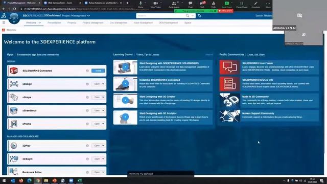This screenshot has height=184, width=327.
Task: Play Start Designing with 3D Sculptor video
Action: coord(125,117)
